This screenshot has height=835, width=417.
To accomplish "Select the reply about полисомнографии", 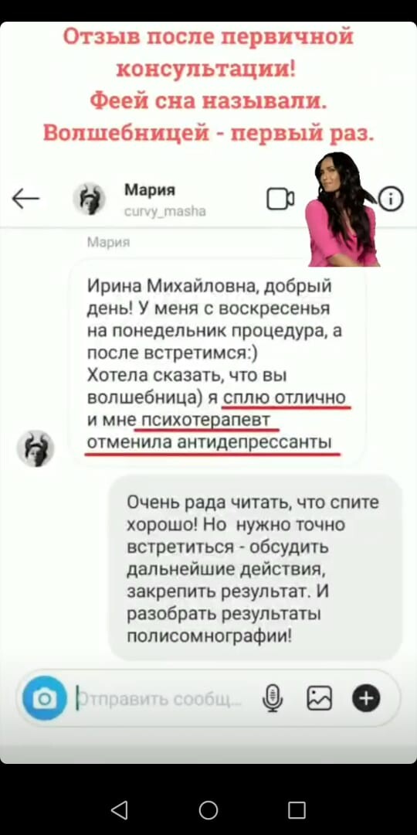I will point(255,567).
